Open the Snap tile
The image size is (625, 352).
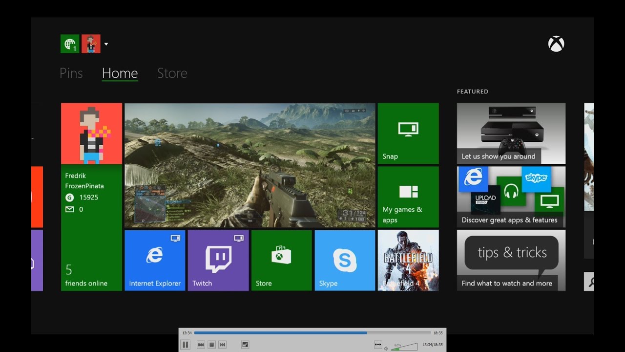click(x=408, y=133)
